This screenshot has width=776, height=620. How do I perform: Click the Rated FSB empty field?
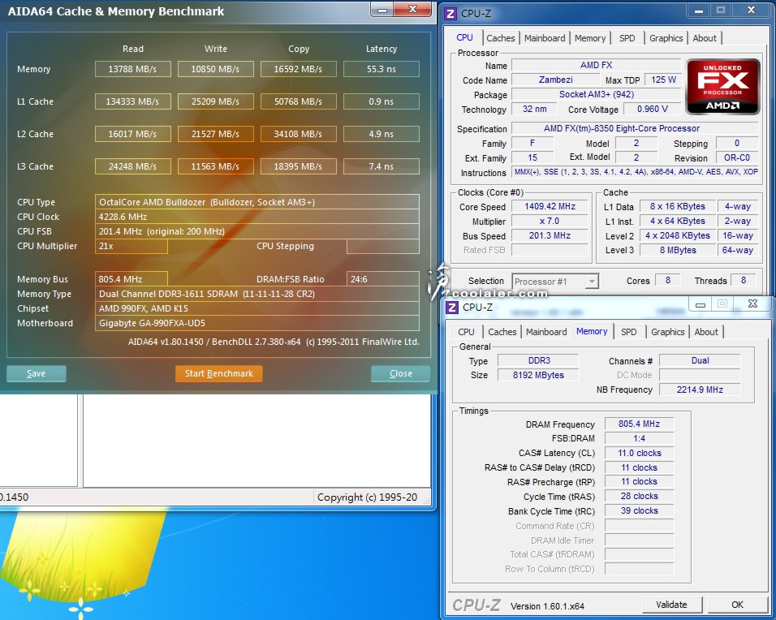[550, 251]
